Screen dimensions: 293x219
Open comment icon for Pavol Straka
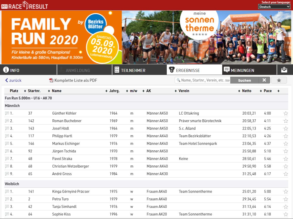(x=7, y=159)
